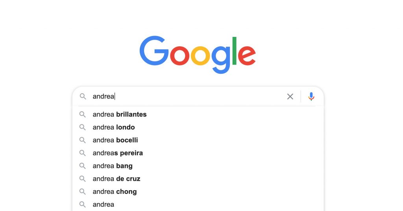Clear the search text with X icon
403x211 pixels.
tap(290, 96)
